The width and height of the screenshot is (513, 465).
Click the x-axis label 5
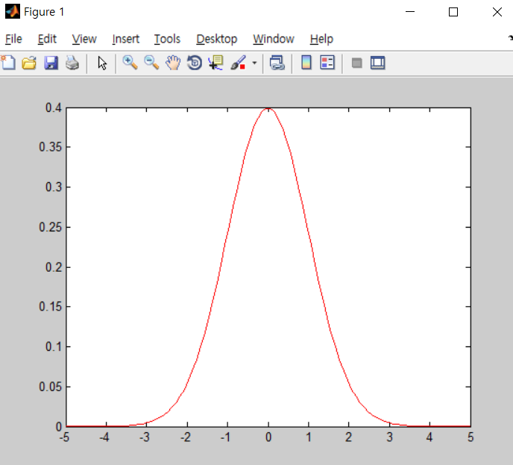(470, 437)
